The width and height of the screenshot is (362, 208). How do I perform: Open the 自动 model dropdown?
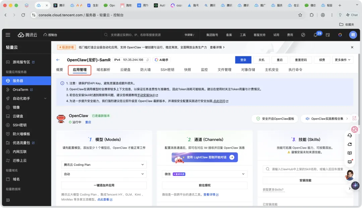click(104, 174)
